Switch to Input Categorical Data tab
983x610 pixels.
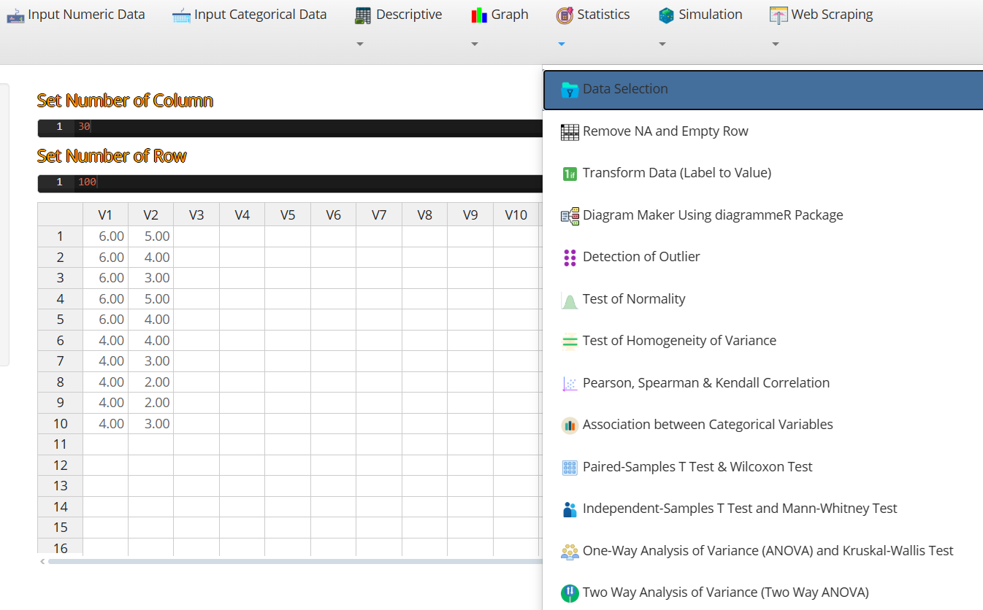(250, 15)
